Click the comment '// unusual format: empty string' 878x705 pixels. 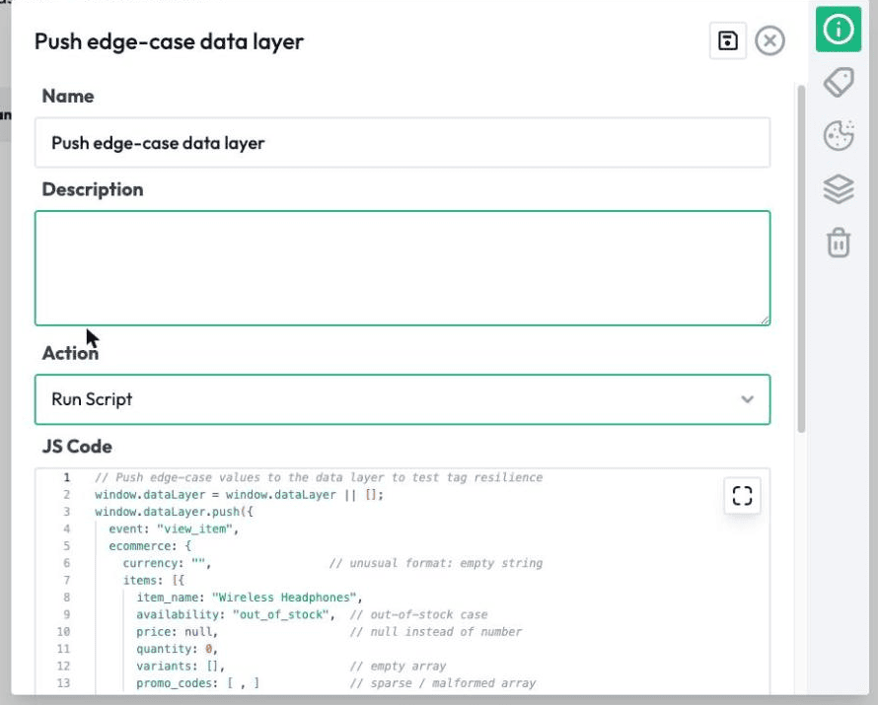[436, 563]
